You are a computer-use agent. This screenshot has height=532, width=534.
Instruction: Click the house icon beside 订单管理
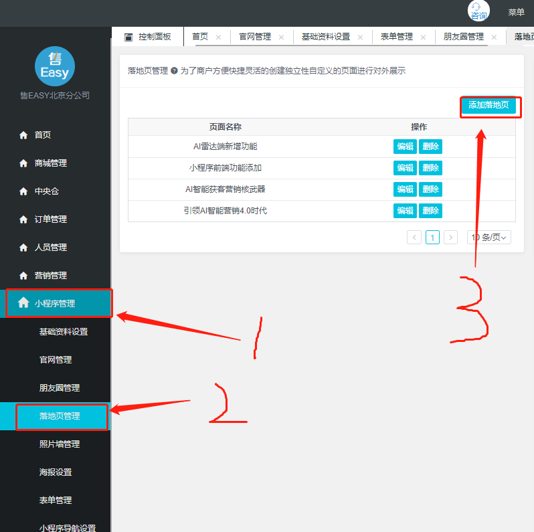(23, 219)
